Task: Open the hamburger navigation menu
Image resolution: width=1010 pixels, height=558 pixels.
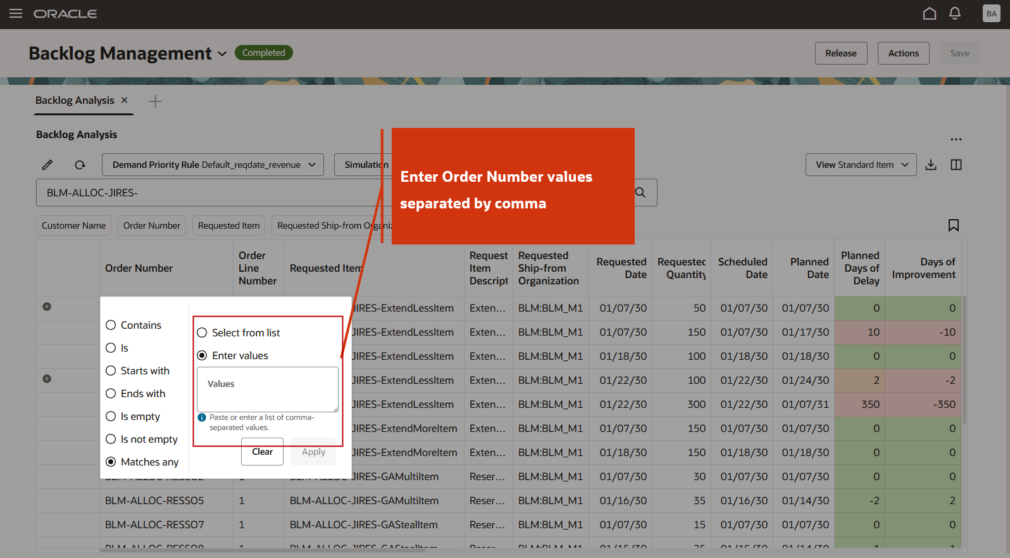Action: click(x=16, y=13)
